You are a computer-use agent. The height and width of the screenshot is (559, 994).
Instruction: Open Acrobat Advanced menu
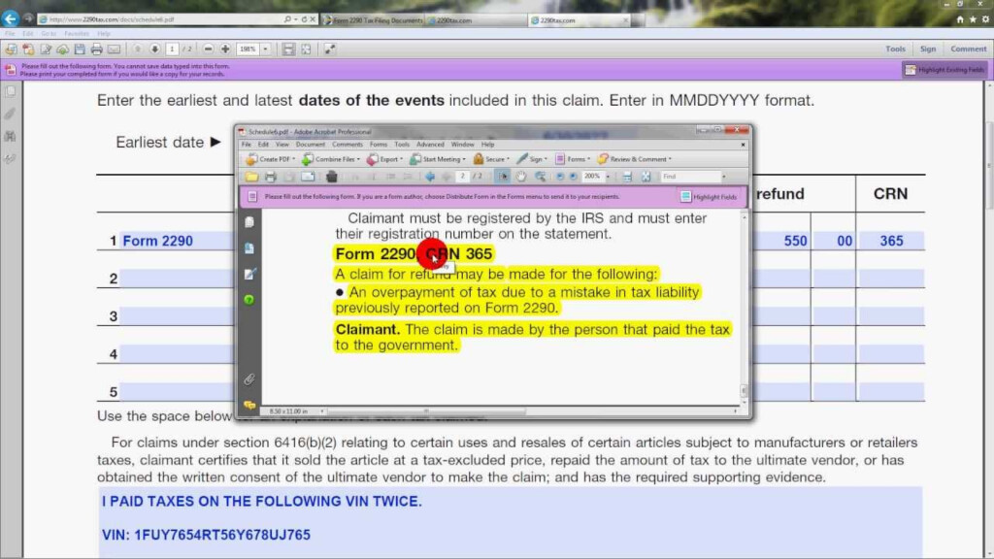point(430,145)
